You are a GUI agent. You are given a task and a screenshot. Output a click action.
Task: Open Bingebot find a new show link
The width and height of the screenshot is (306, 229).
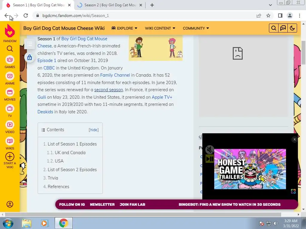coord(229,205)
